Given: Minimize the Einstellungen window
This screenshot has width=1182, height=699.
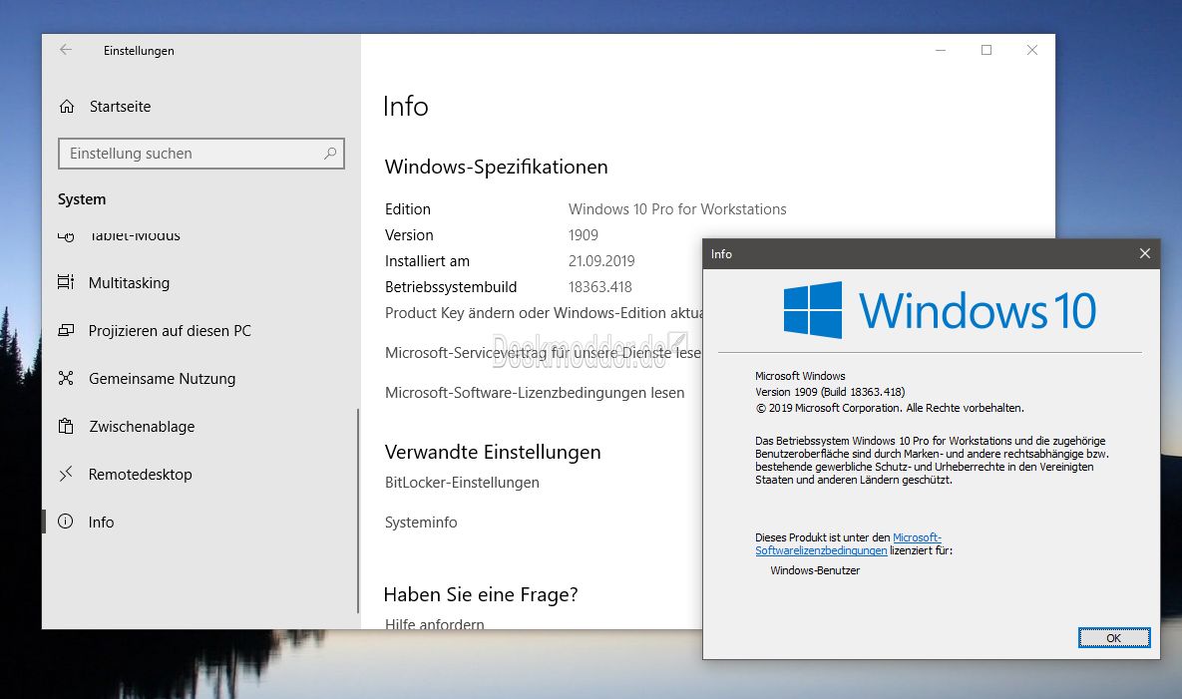Looking at the screenshot, I should coord(940,50).
